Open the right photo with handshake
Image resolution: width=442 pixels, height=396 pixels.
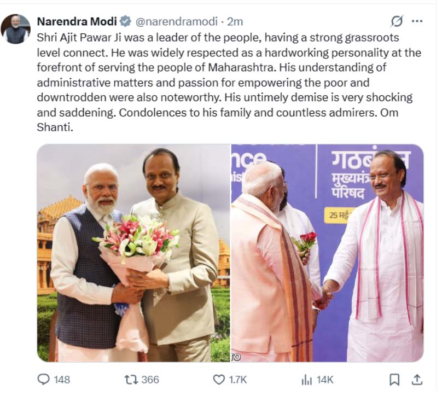coord(327,253)
